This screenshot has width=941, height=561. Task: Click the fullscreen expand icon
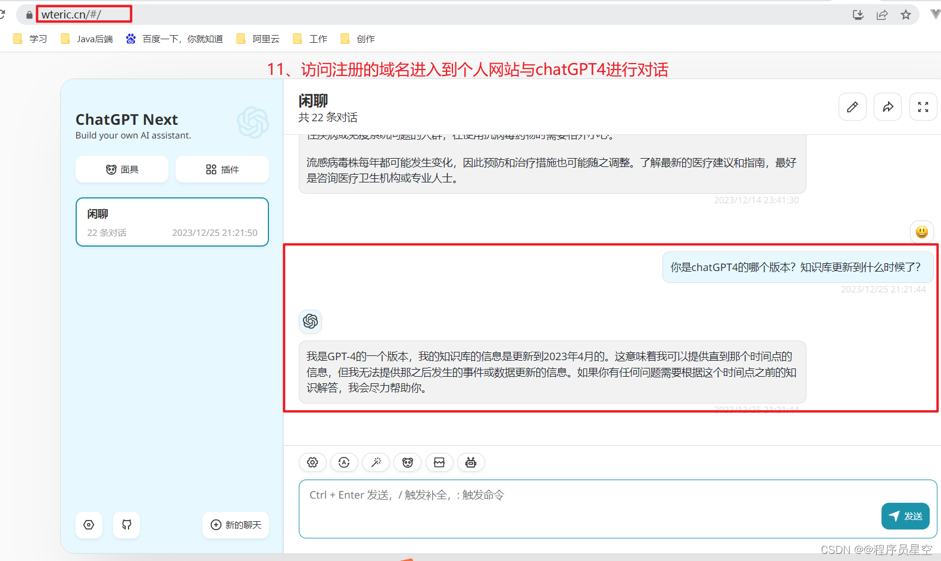(x=923, y=107)
